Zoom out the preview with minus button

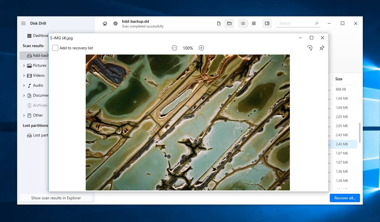(x=174, y=48)
